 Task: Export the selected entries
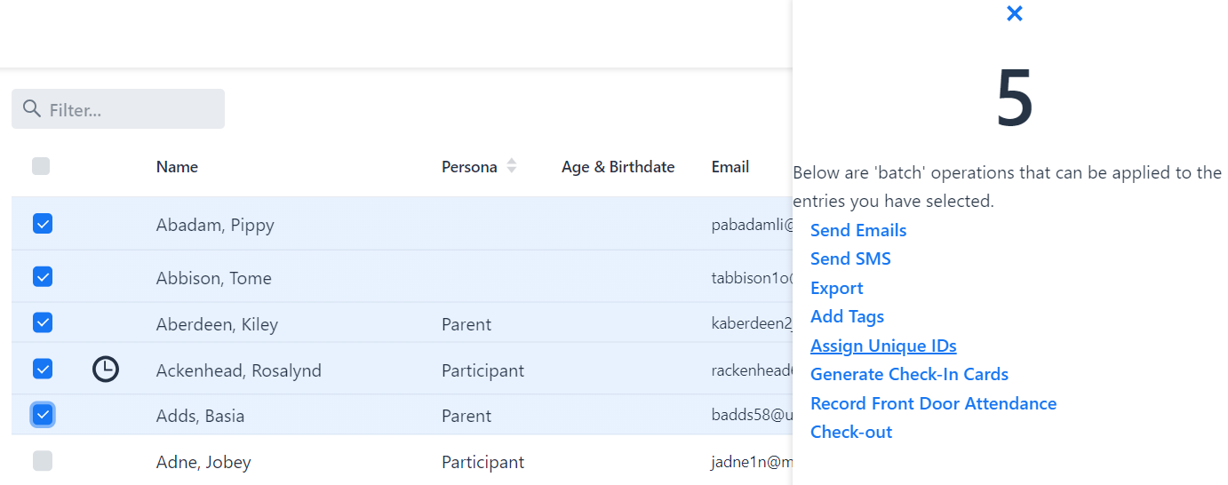(836, 288)
